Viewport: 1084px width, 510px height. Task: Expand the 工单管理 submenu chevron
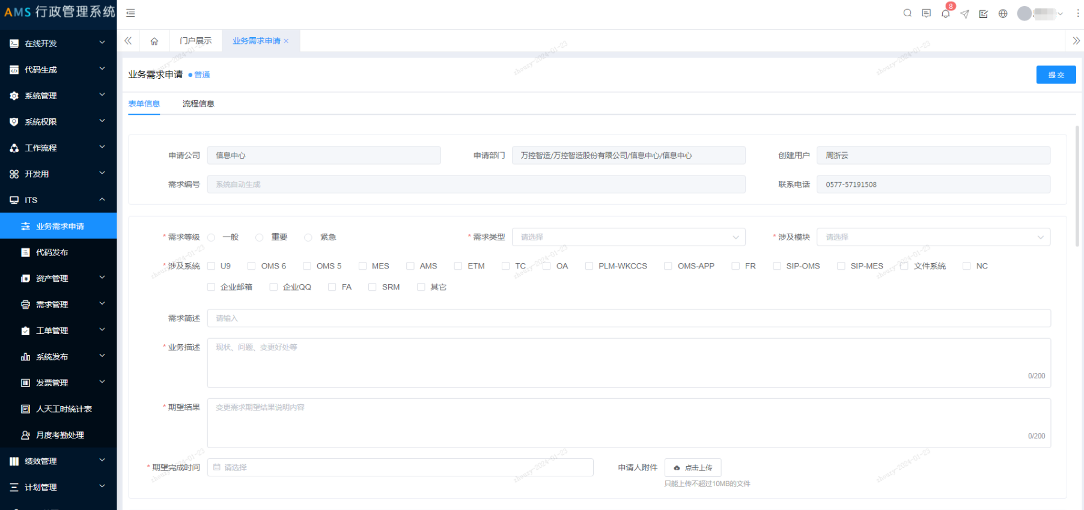(102, 330)
